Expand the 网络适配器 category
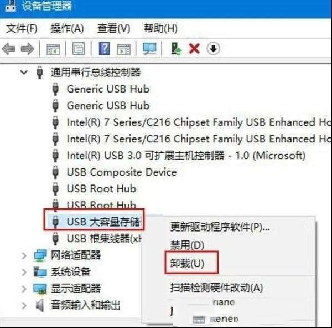 coord(24,256)
